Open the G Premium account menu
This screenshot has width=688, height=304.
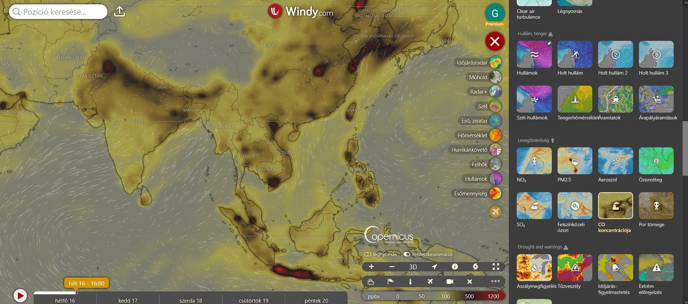pos(494,14)
